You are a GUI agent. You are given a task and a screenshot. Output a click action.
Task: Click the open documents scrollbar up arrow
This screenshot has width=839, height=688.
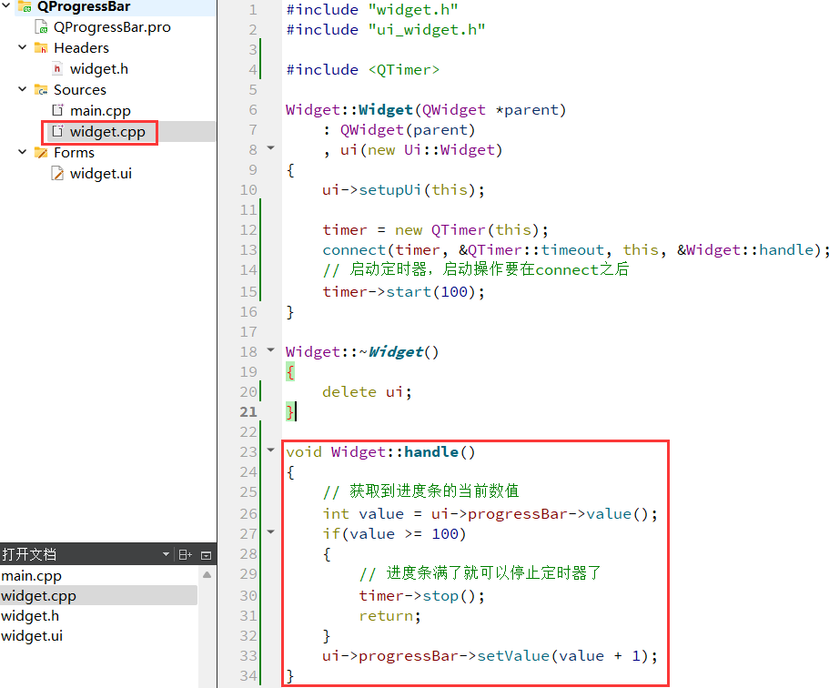pyautogui.click(x=207, y=575)
